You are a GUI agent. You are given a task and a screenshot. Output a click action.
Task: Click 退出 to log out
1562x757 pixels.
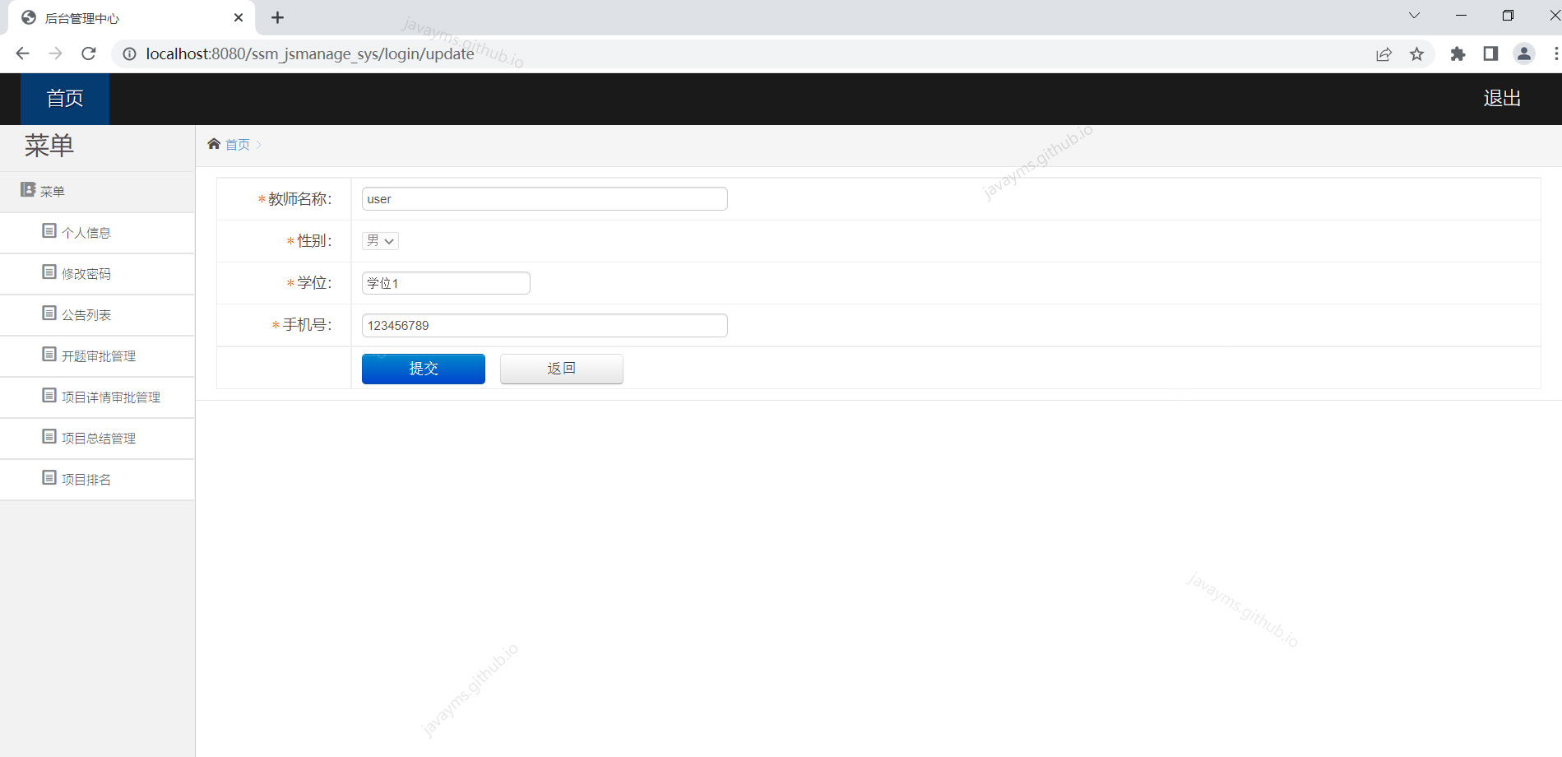(1502, 98)
